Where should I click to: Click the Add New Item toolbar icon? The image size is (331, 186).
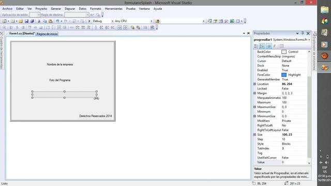click(x=12, y=21)
